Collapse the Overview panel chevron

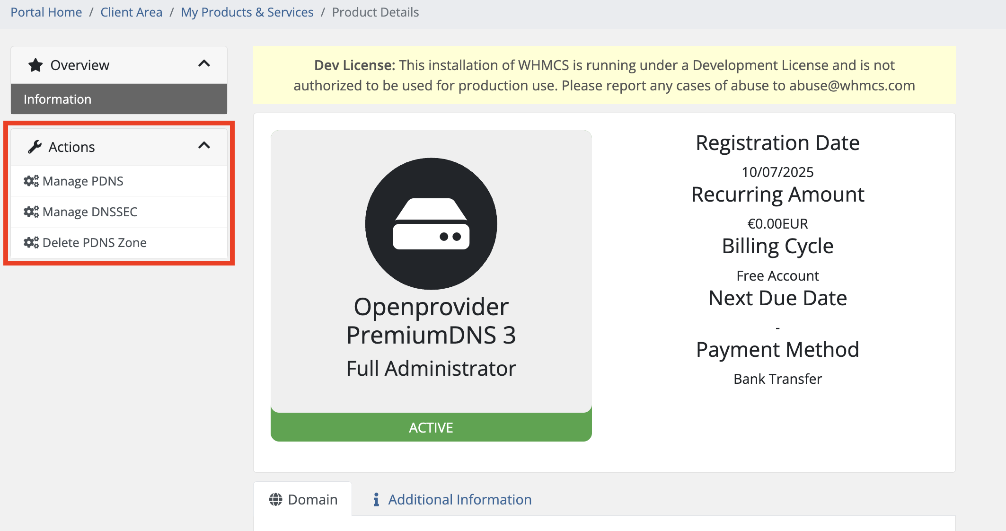coord(204,64)
